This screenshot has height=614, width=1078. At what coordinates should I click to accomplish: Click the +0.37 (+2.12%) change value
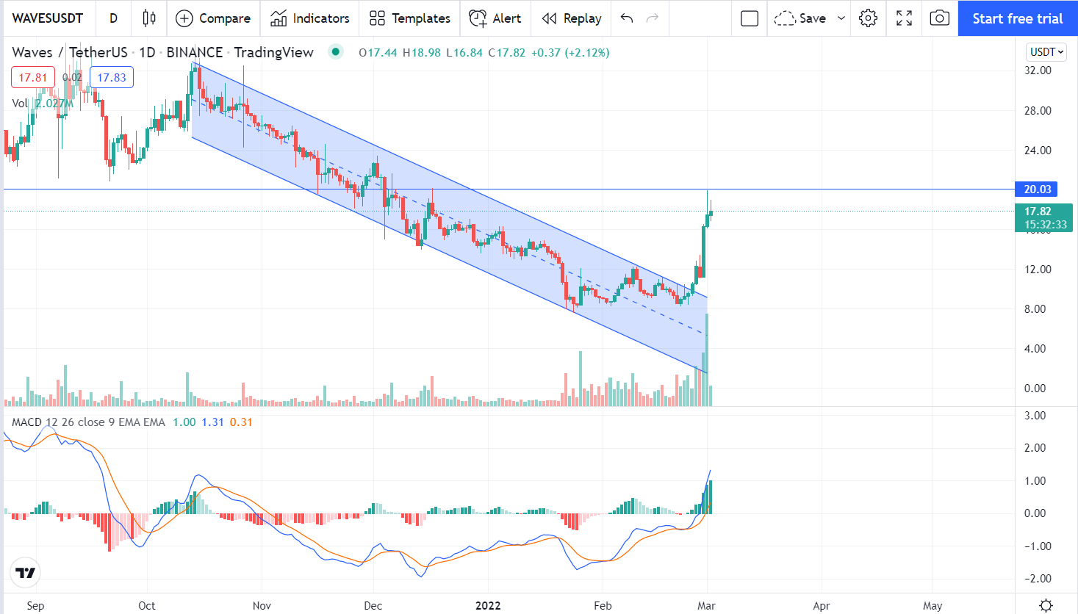point(570,53)
